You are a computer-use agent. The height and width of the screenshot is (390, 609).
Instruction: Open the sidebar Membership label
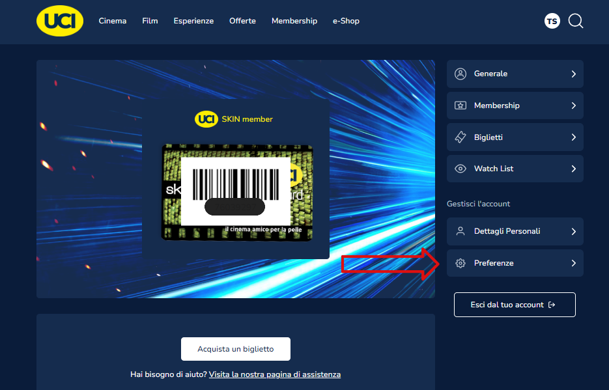pyautogui.click(x=497, y=105)
